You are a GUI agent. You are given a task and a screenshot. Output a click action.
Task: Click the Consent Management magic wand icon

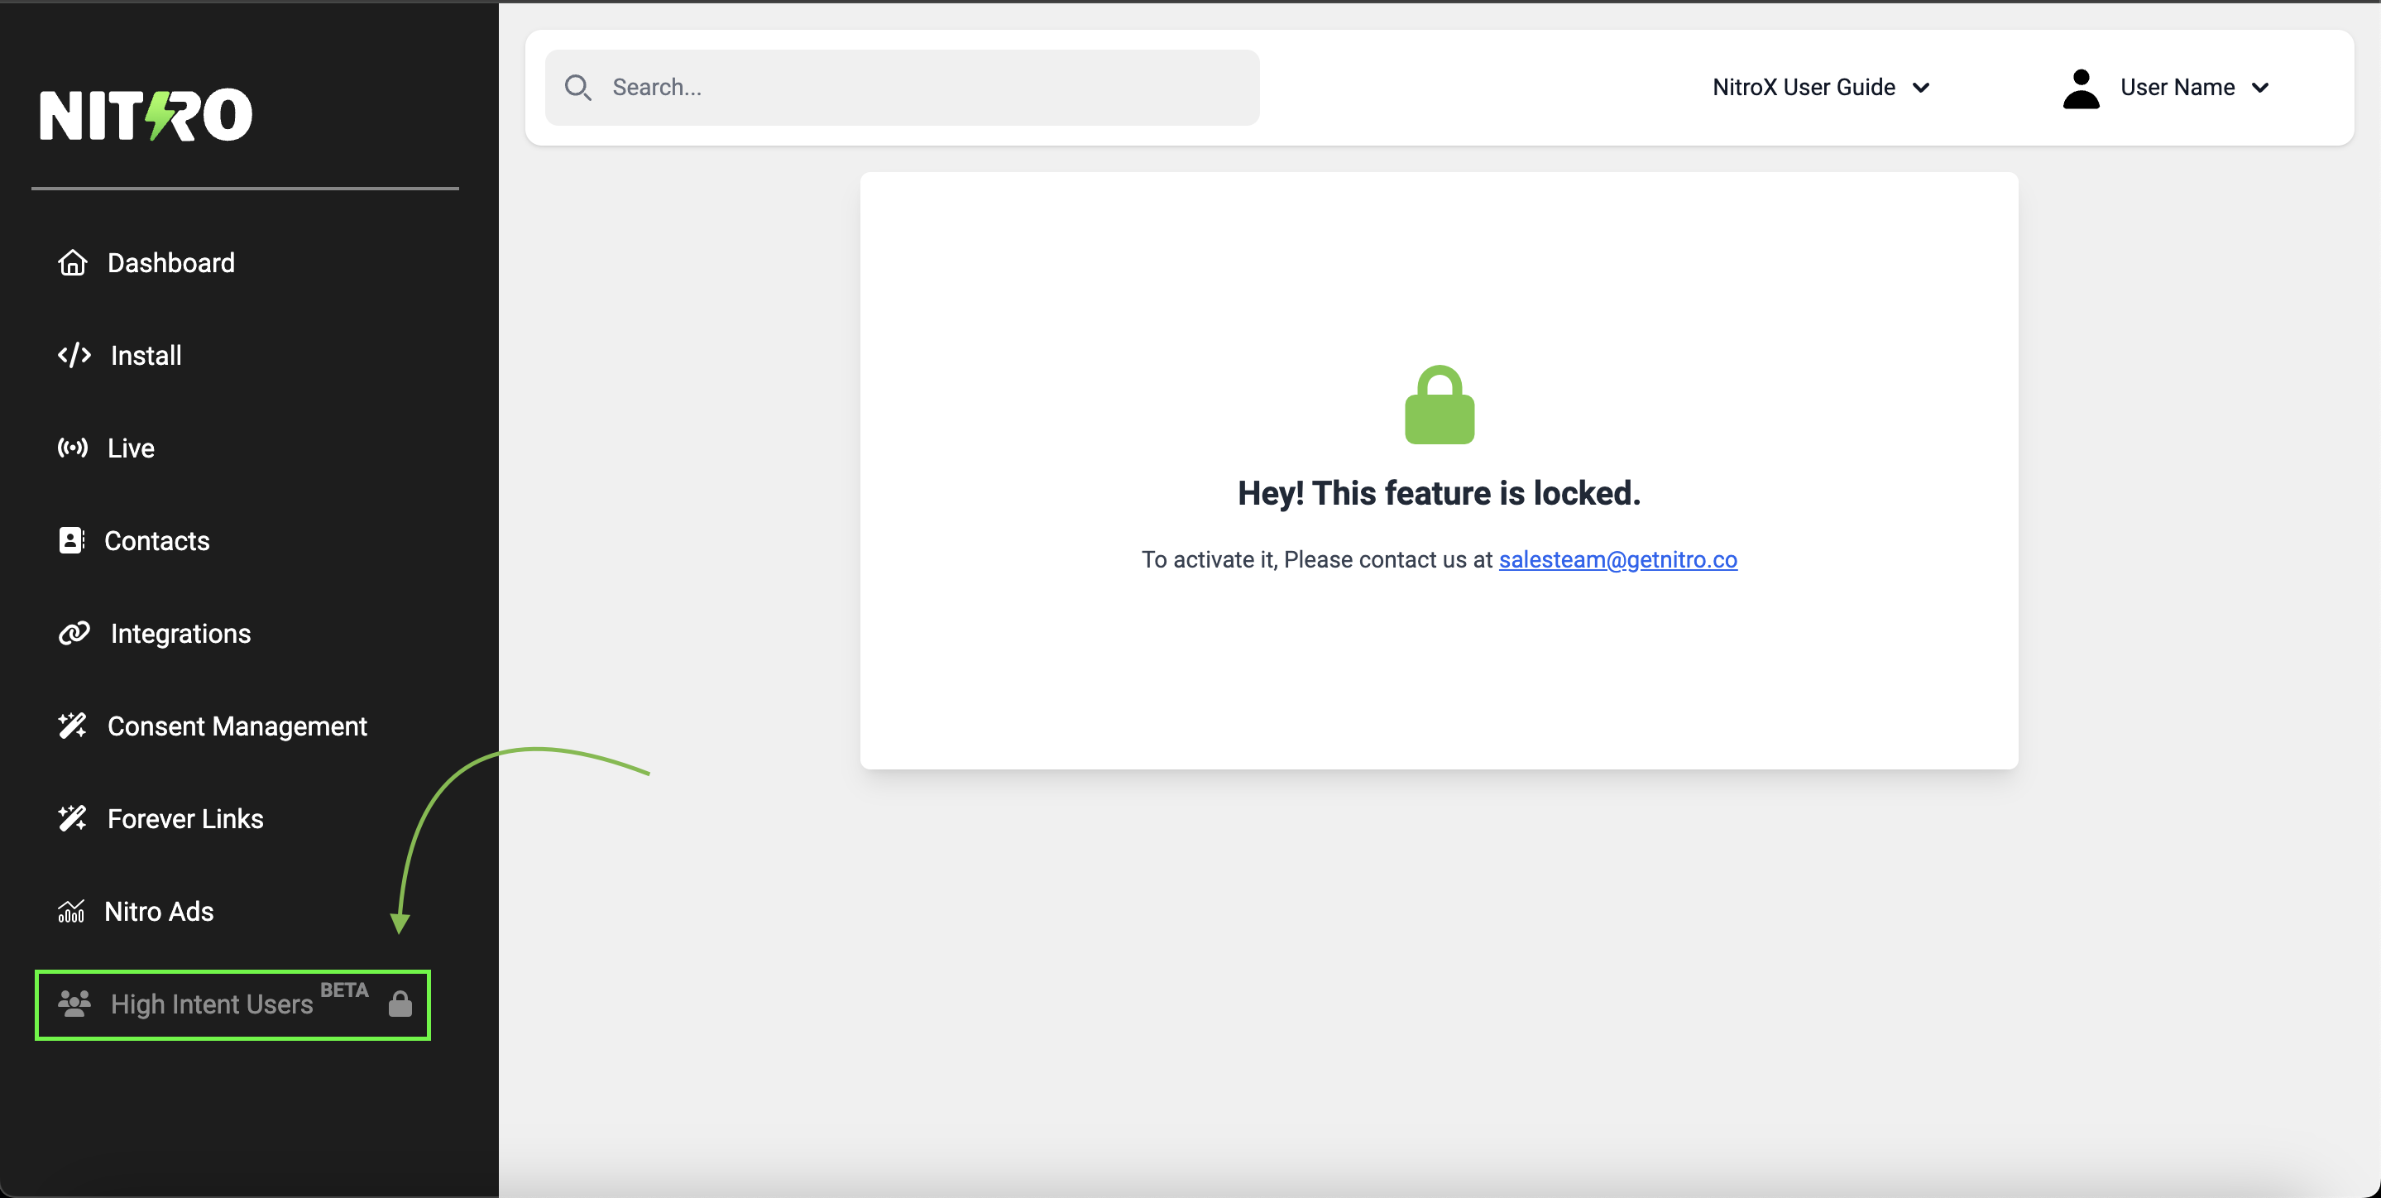point(72,726)
